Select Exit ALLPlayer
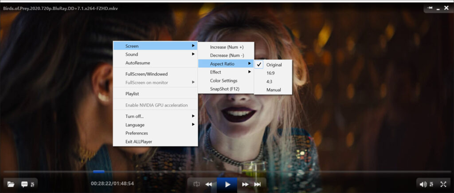Image resolution: width=454 pixels, height=193 pixels. 155,142
